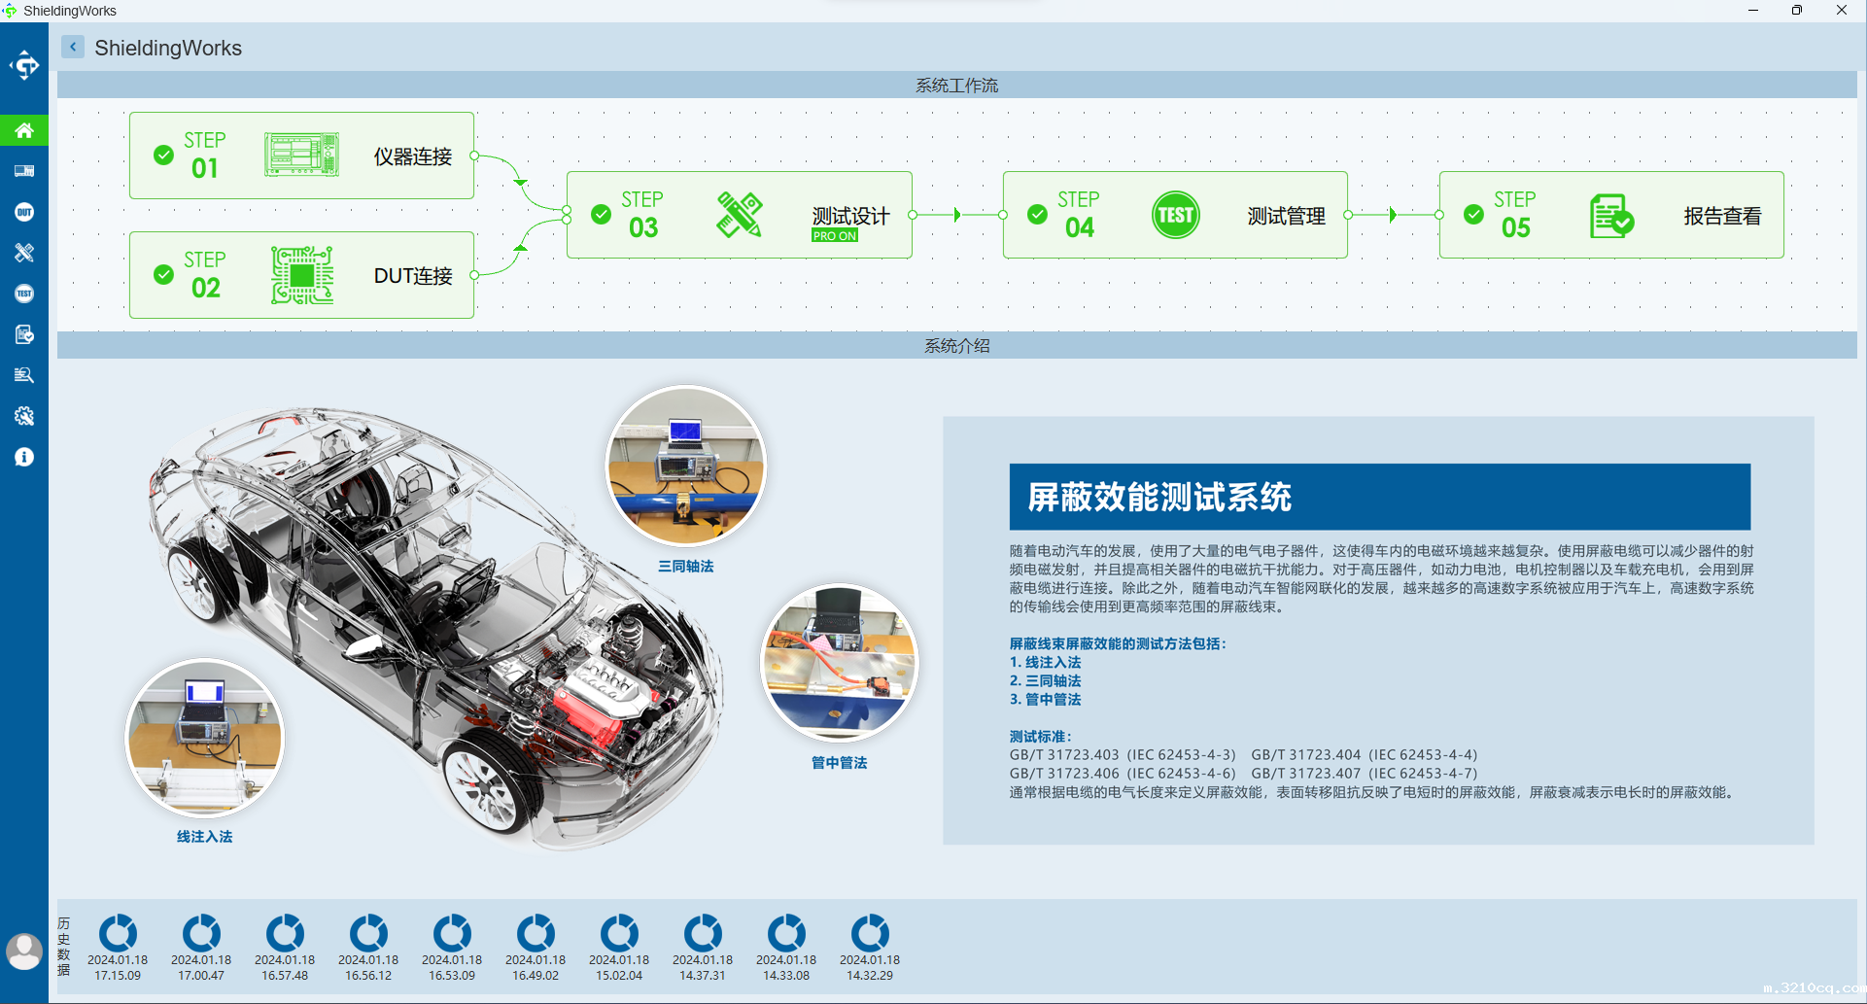Click the user avatar in the sidebar
Image resolution: width=1867 pixels, height=1004 pixels.
(24, 951)
